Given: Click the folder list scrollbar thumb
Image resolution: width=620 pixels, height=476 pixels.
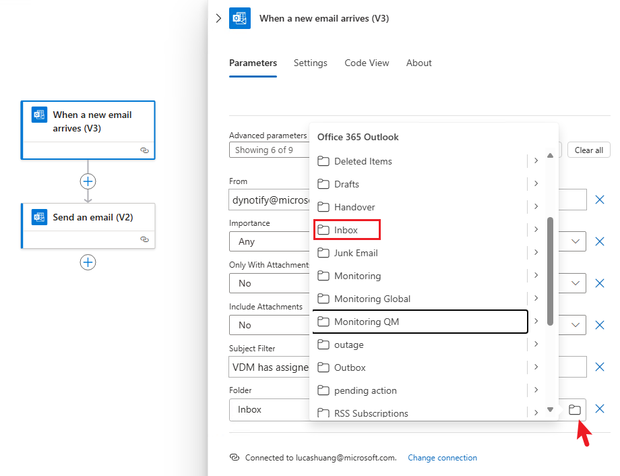Looking at the screenshot, I should click(550, 272).
